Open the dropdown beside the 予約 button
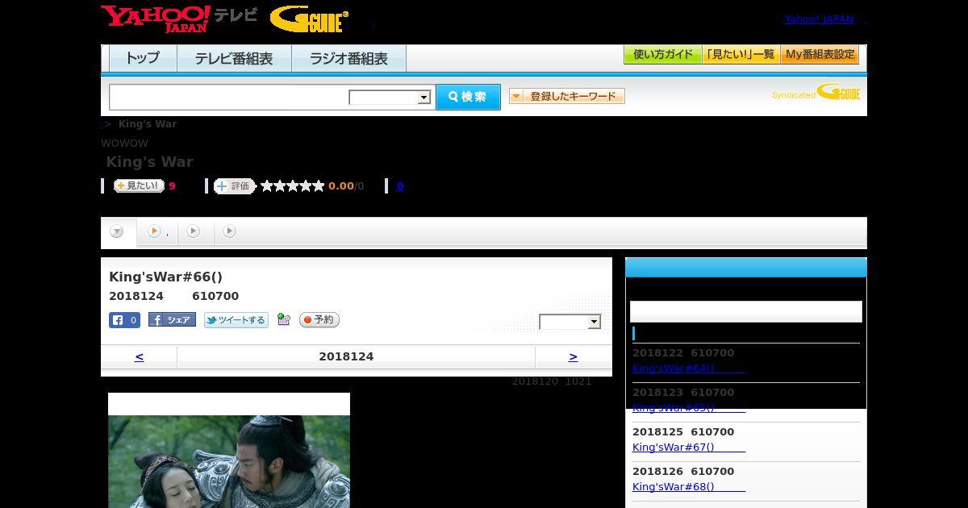968x508 pixels. [x=570, y=322]
